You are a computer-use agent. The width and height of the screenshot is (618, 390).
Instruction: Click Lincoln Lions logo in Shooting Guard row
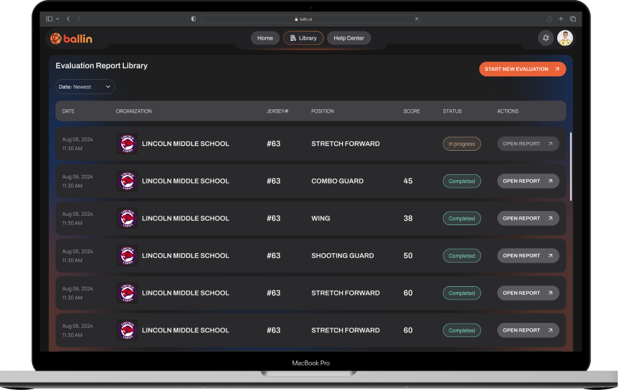point(127,255)
